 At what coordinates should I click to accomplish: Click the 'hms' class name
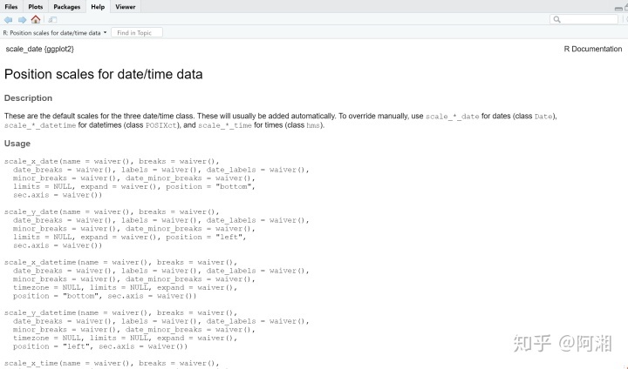(x=313, y=125)
